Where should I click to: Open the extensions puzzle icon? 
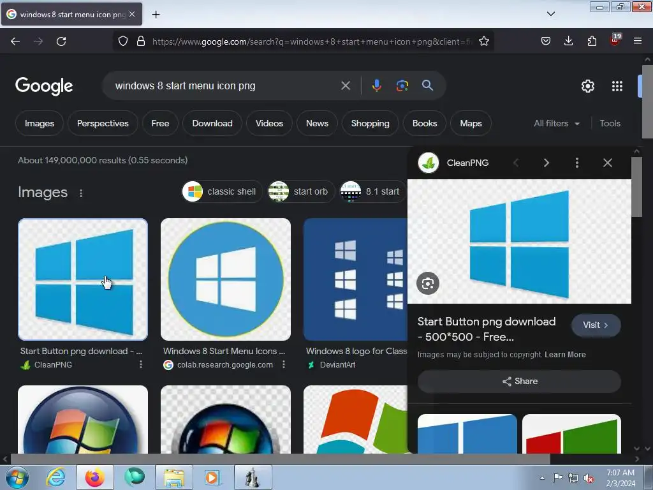tap(592, 41)
